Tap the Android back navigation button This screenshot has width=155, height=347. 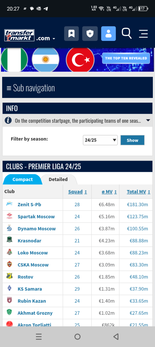point(116,336)
